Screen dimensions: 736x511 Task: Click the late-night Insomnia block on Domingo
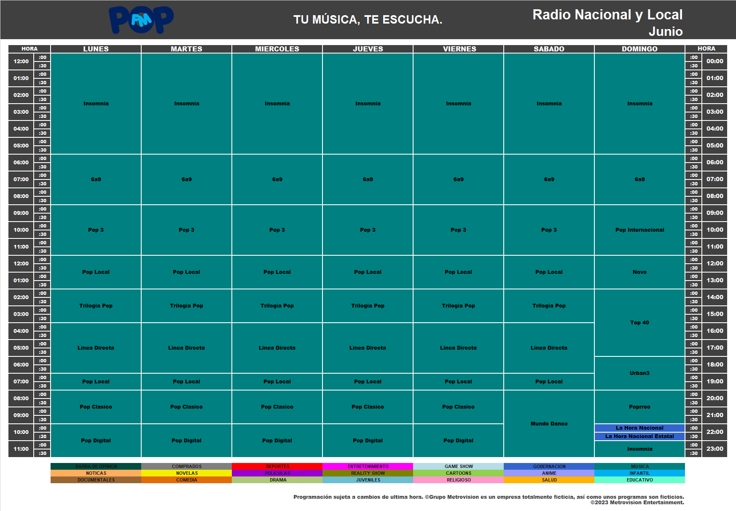tap(639, 449)
